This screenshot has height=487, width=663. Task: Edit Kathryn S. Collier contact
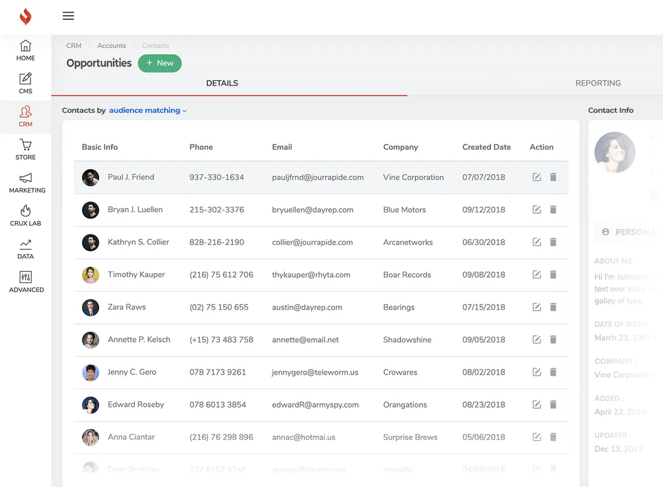(x=536, y=242)
